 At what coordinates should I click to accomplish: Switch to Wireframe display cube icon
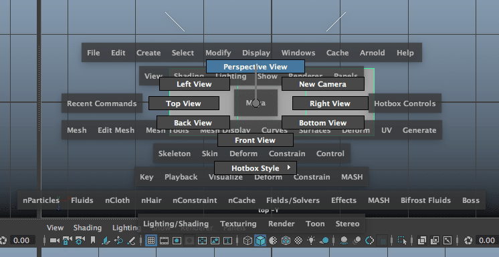click(247, 240)
